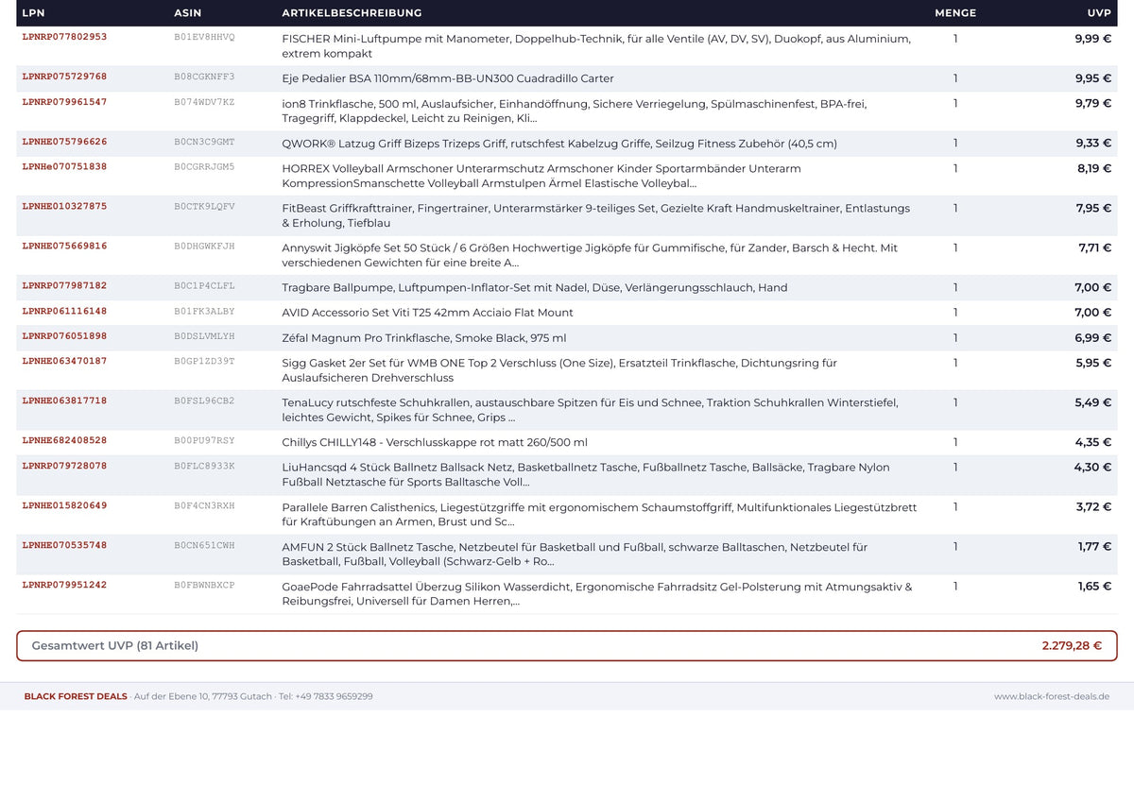Select LPN LPNRP077802953
This screenshot has width=1134, height=802.
pos(64,37)
